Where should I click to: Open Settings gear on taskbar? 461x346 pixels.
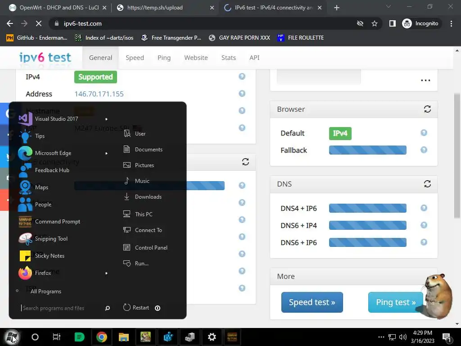(x=212, y=337)
